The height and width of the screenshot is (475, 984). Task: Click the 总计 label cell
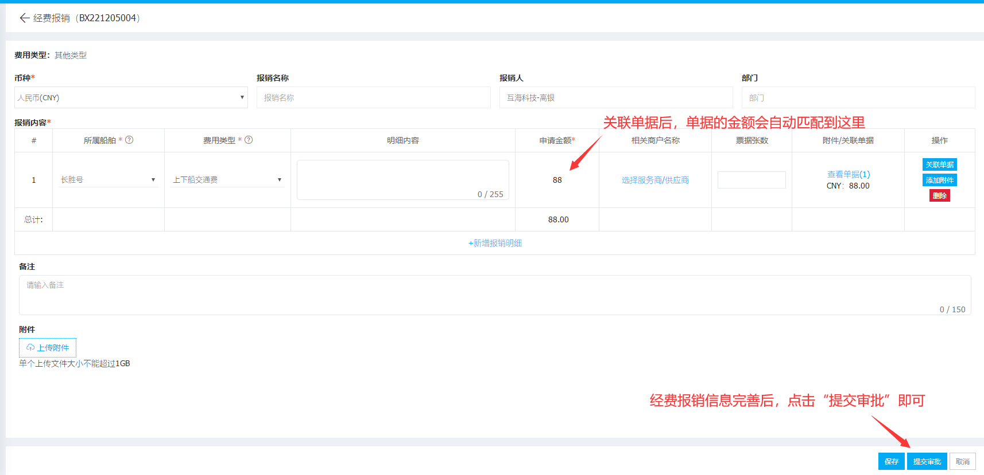pyautogui.click(x=34, y=219)
